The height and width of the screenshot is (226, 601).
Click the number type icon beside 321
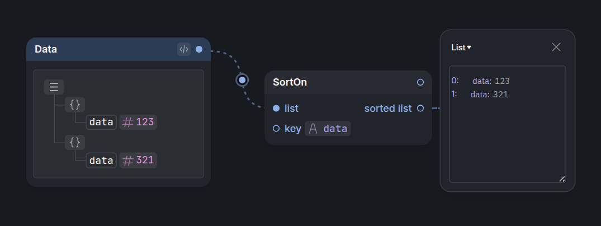click(x=127, y=161)
